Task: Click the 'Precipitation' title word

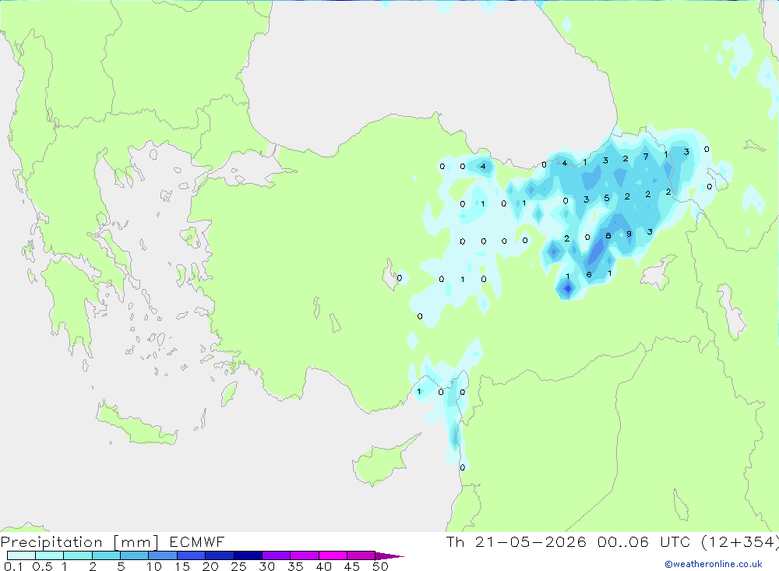Action: tap(51, 542)
